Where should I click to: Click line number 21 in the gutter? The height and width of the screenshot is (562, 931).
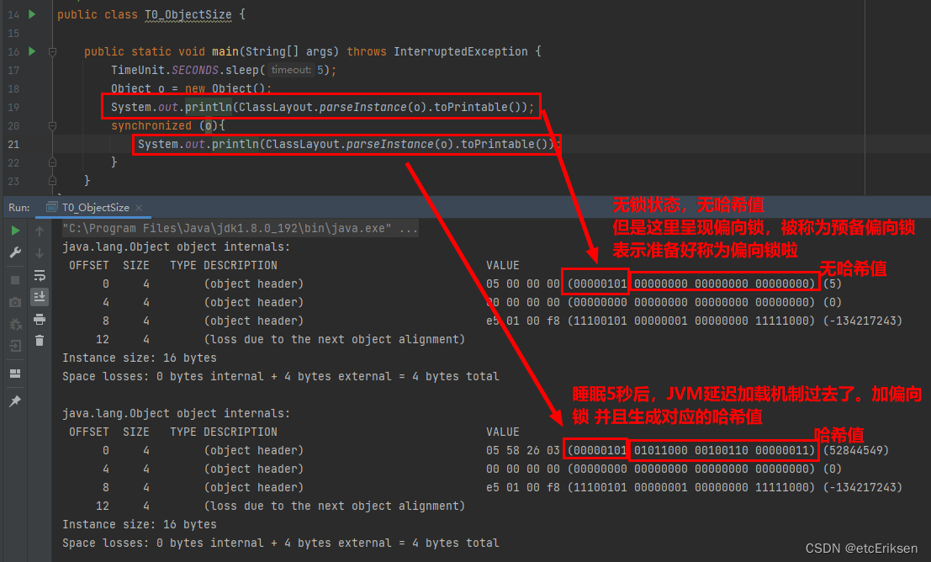coord(13,145)
